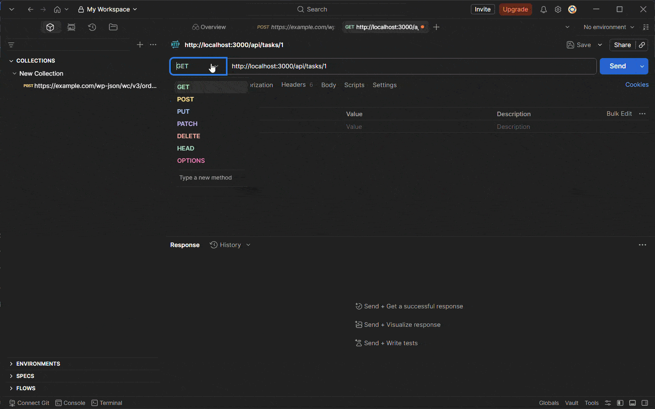Click the filter icon in sidebar
Viewport: 655px width, 409px height.
coord(11,45)
